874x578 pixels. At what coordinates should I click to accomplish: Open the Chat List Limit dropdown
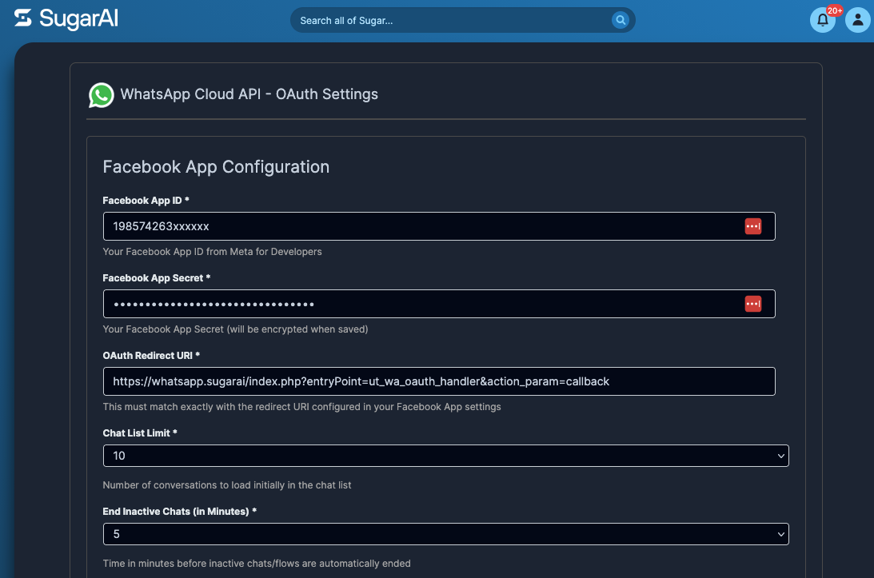446,456
